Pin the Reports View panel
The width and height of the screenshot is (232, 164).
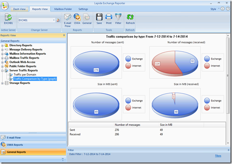coord(64,35)
